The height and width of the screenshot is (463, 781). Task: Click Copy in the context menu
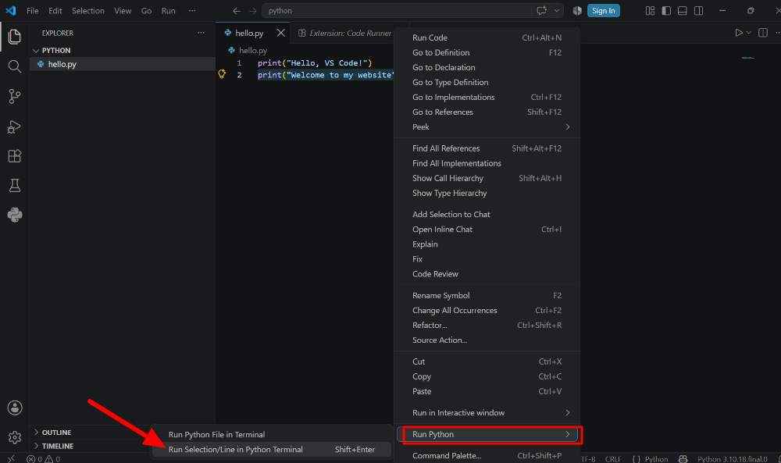[x=487, y=377]
